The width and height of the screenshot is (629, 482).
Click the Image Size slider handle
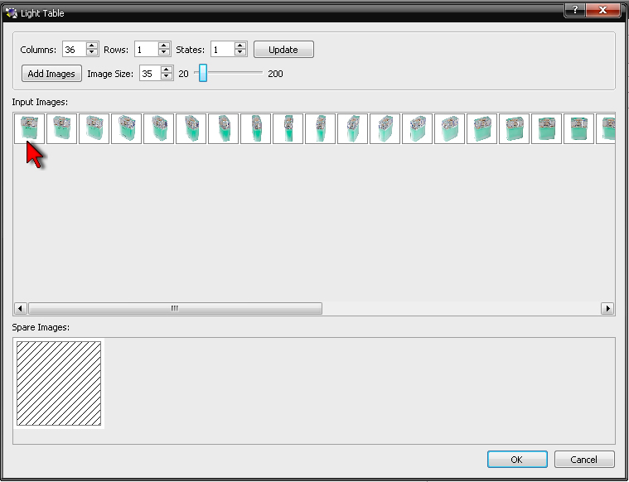tap(203, 73)
